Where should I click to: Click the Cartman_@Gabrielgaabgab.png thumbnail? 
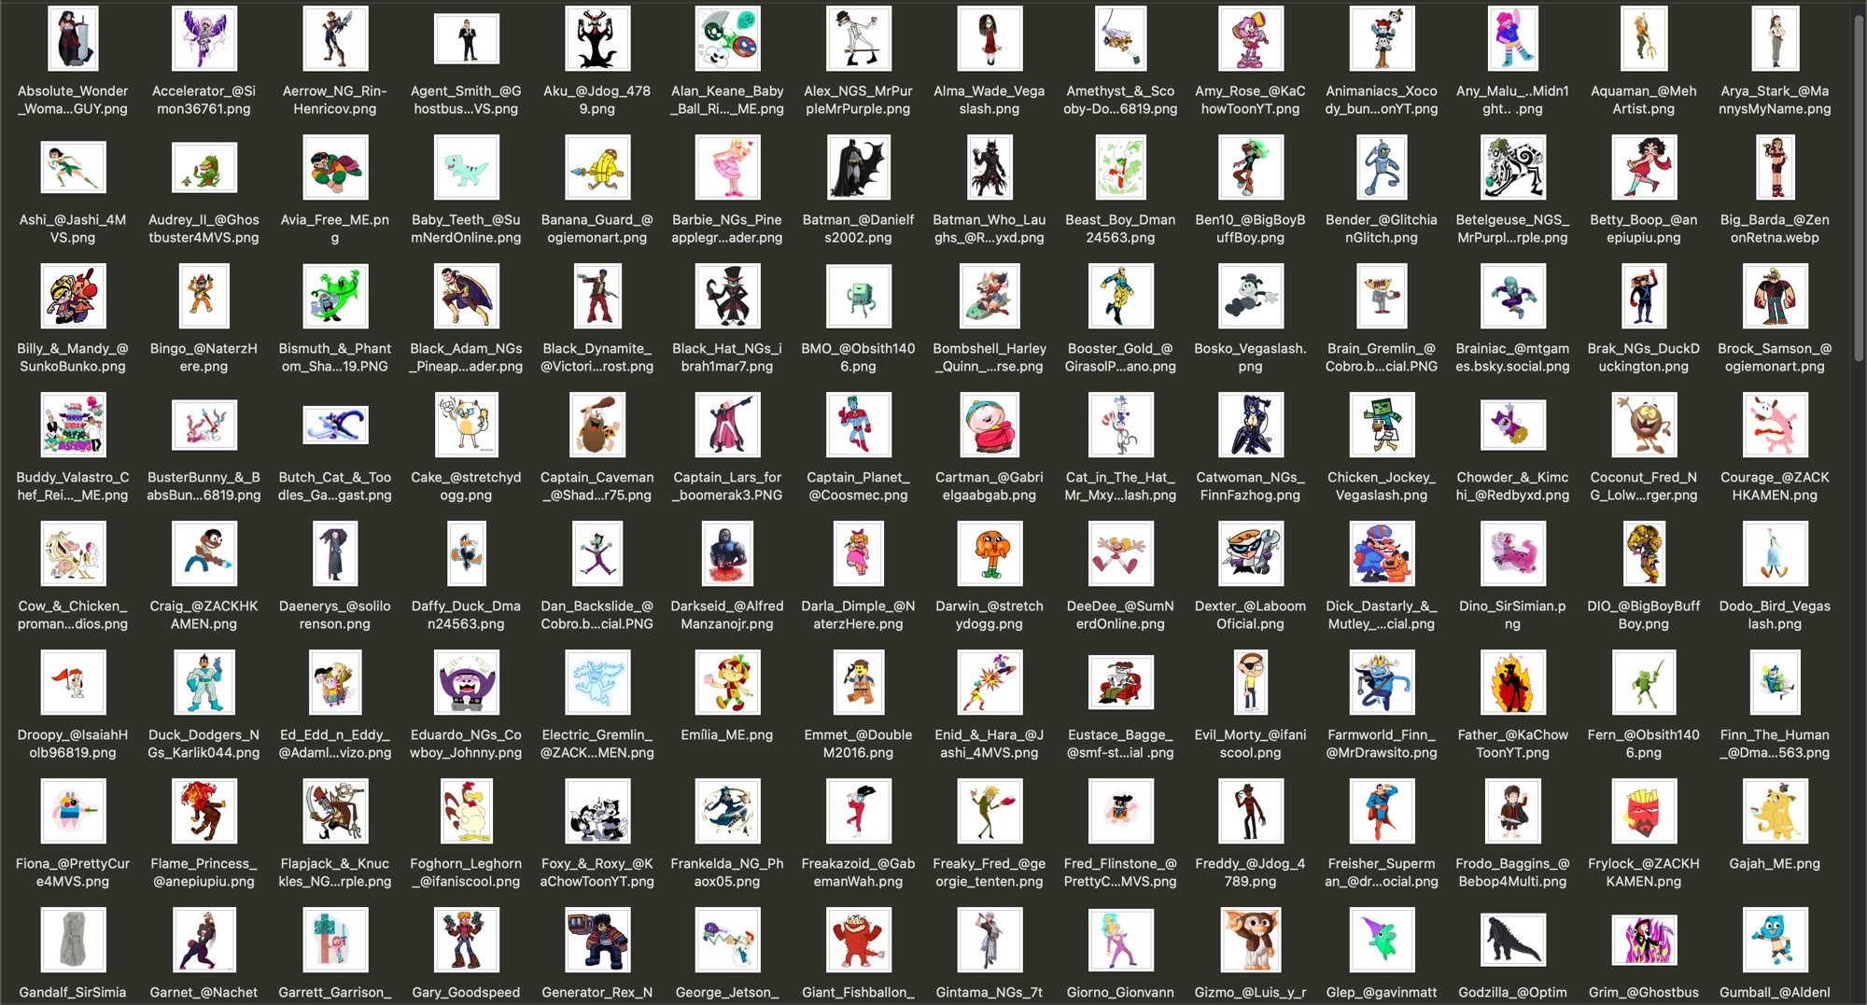click(989, 426)
